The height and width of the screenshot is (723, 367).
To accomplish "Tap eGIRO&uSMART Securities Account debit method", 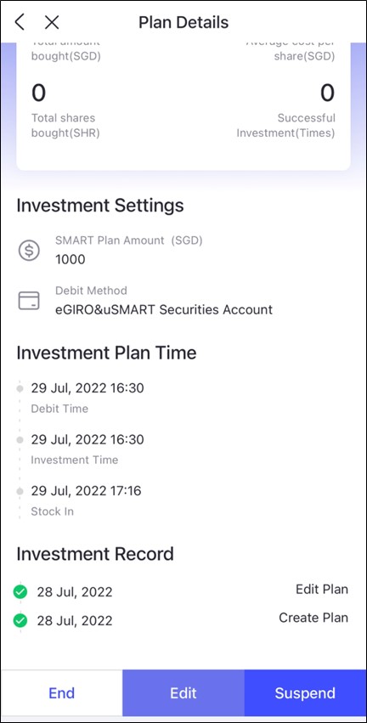I will point(164,309).
